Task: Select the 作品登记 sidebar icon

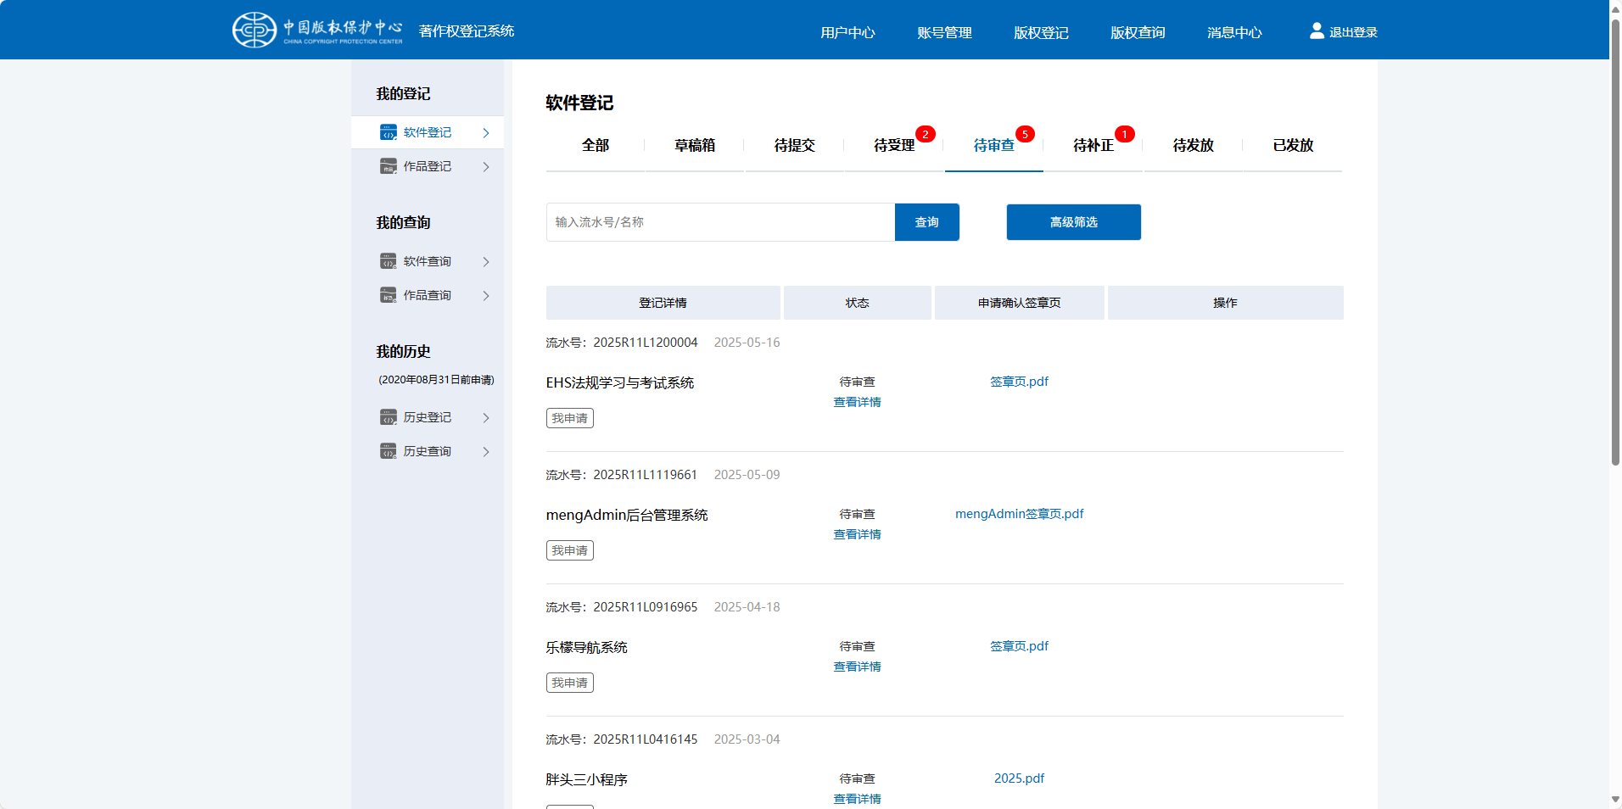Action: click(x=389, y=166)
